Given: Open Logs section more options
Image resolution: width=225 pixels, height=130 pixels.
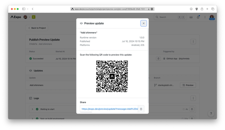Looking at the screenshot, I should [x=193, y=98].
